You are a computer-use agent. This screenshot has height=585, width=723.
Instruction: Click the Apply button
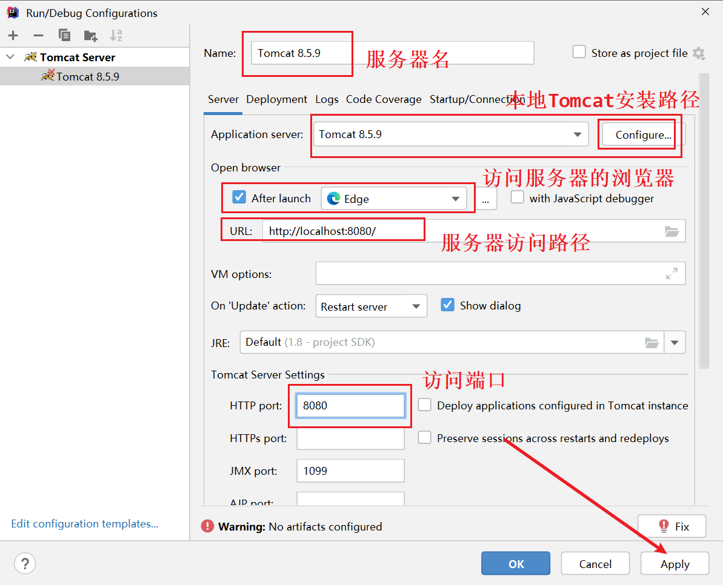[x=675, y=563]
